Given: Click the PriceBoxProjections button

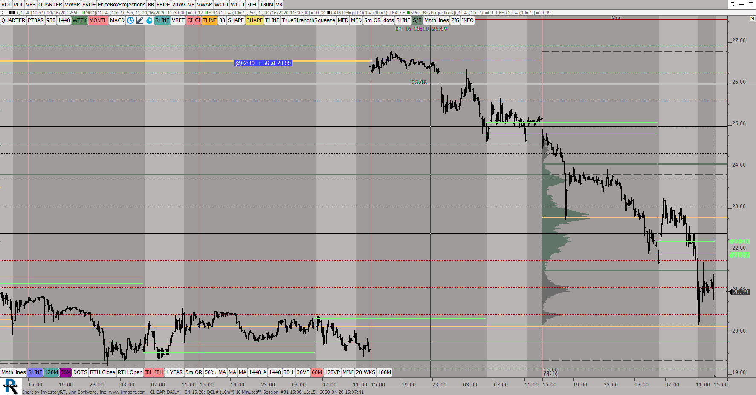Looking at the screenshot, I should pyautogui.click(x=122, y=5).
